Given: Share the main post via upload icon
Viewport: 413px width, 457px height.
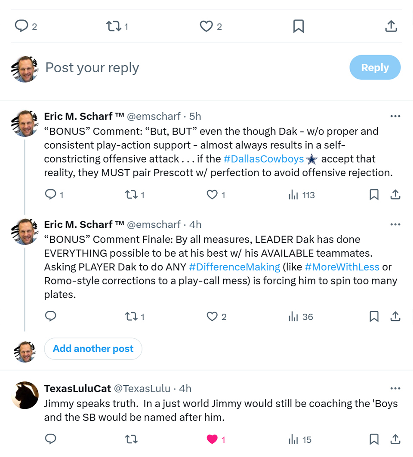Looking at the screenshot, I should coord(391,26).
